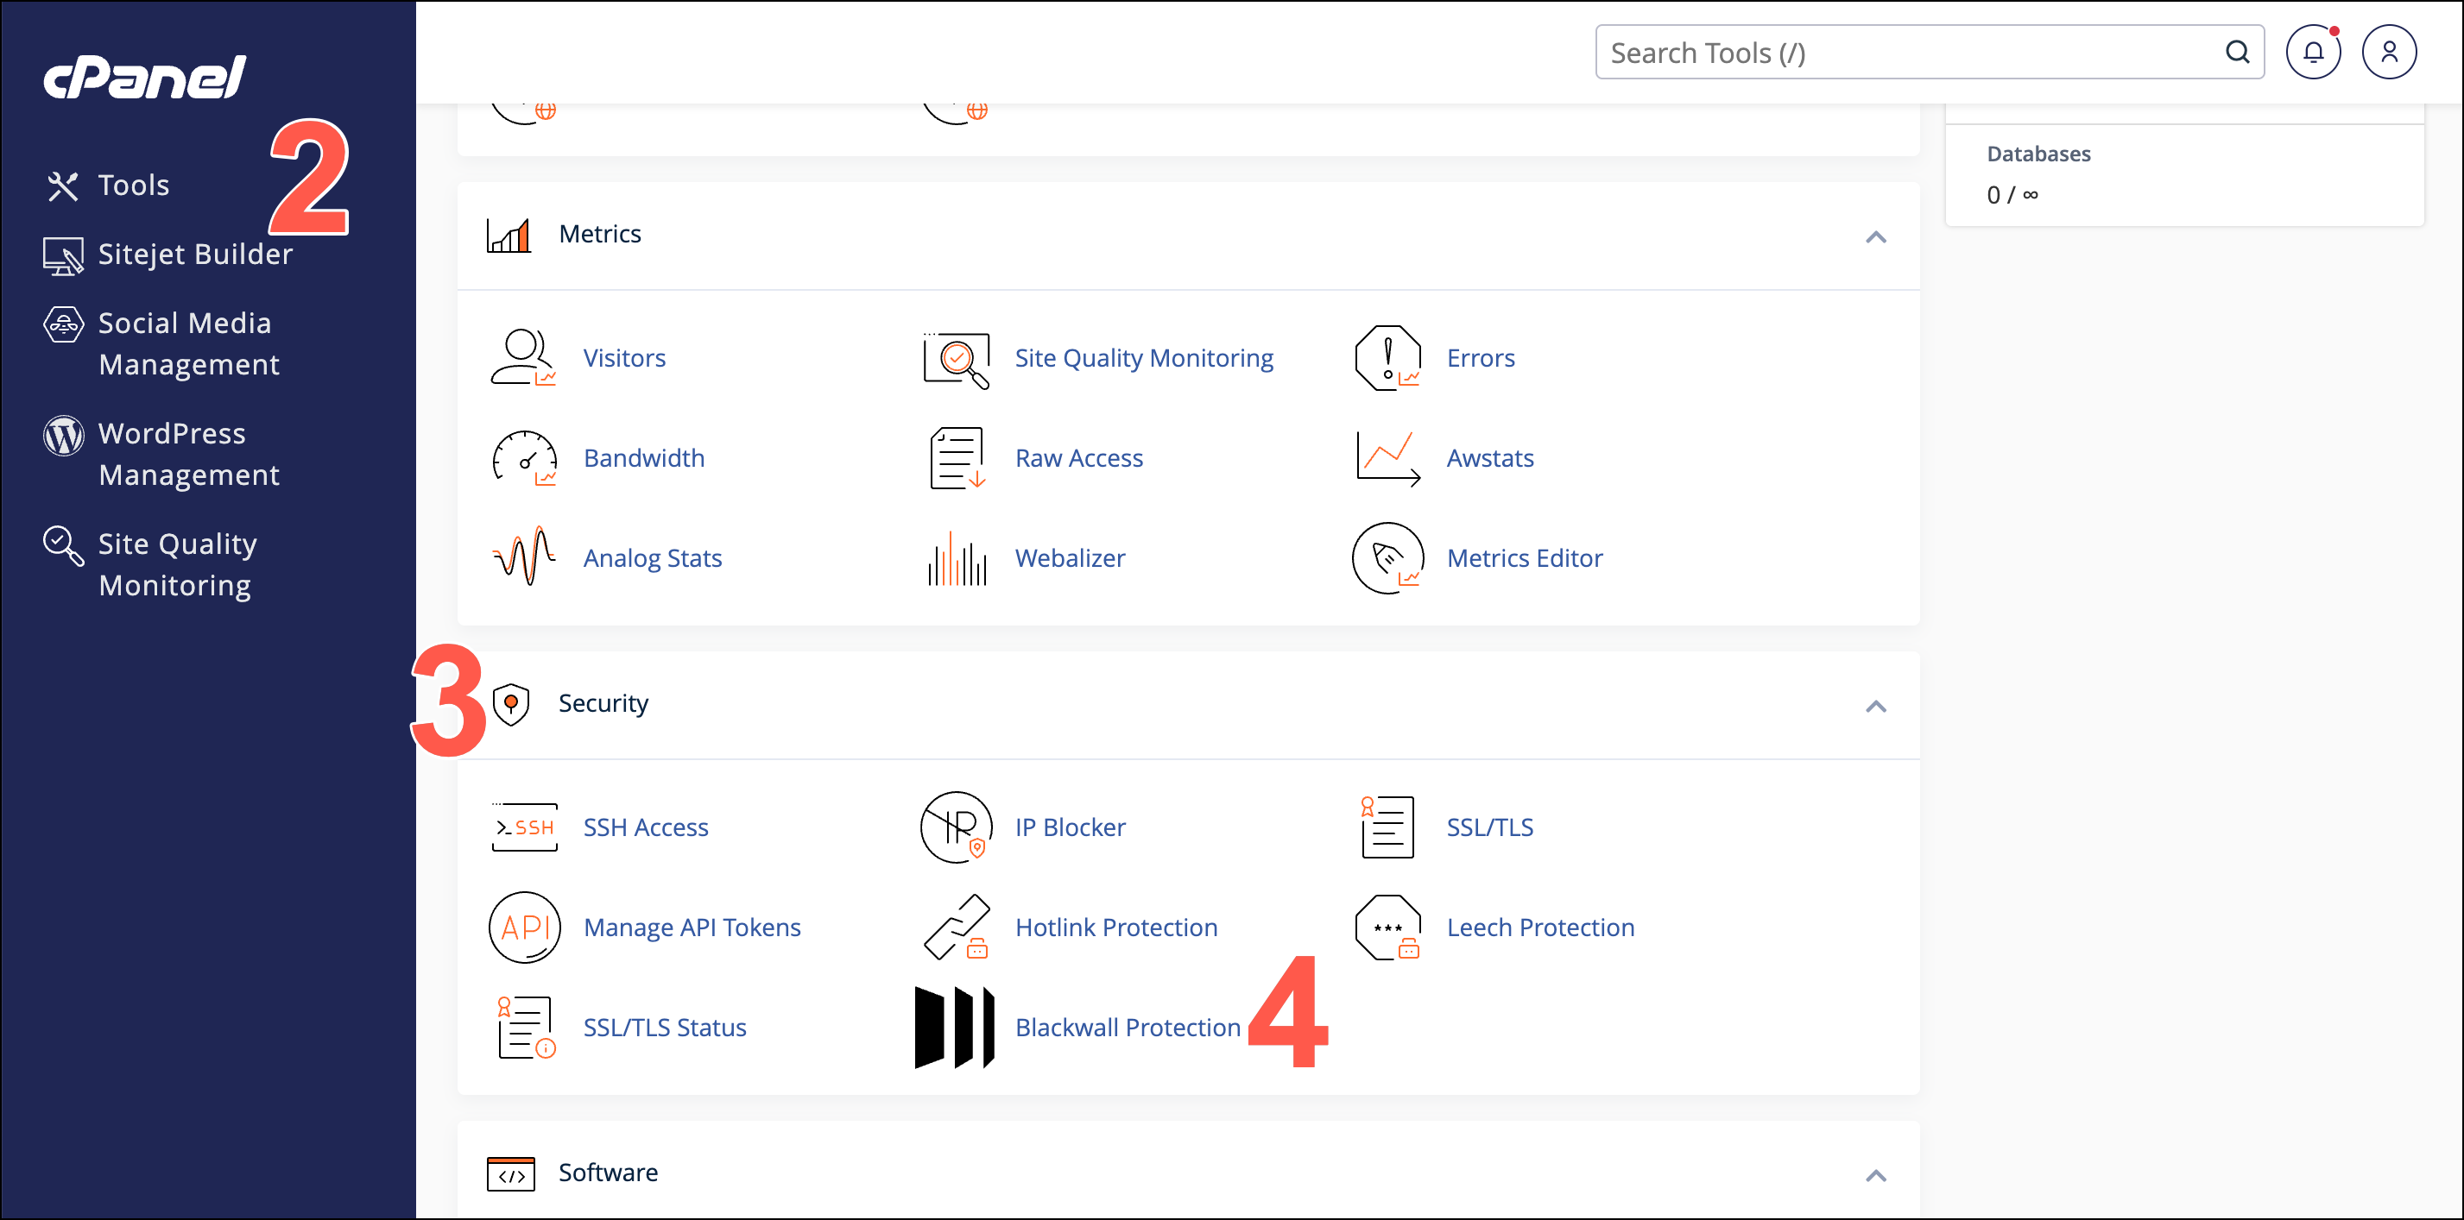Click the Search Tools input field
Screen dimensions: 2464x1220
1930,52
